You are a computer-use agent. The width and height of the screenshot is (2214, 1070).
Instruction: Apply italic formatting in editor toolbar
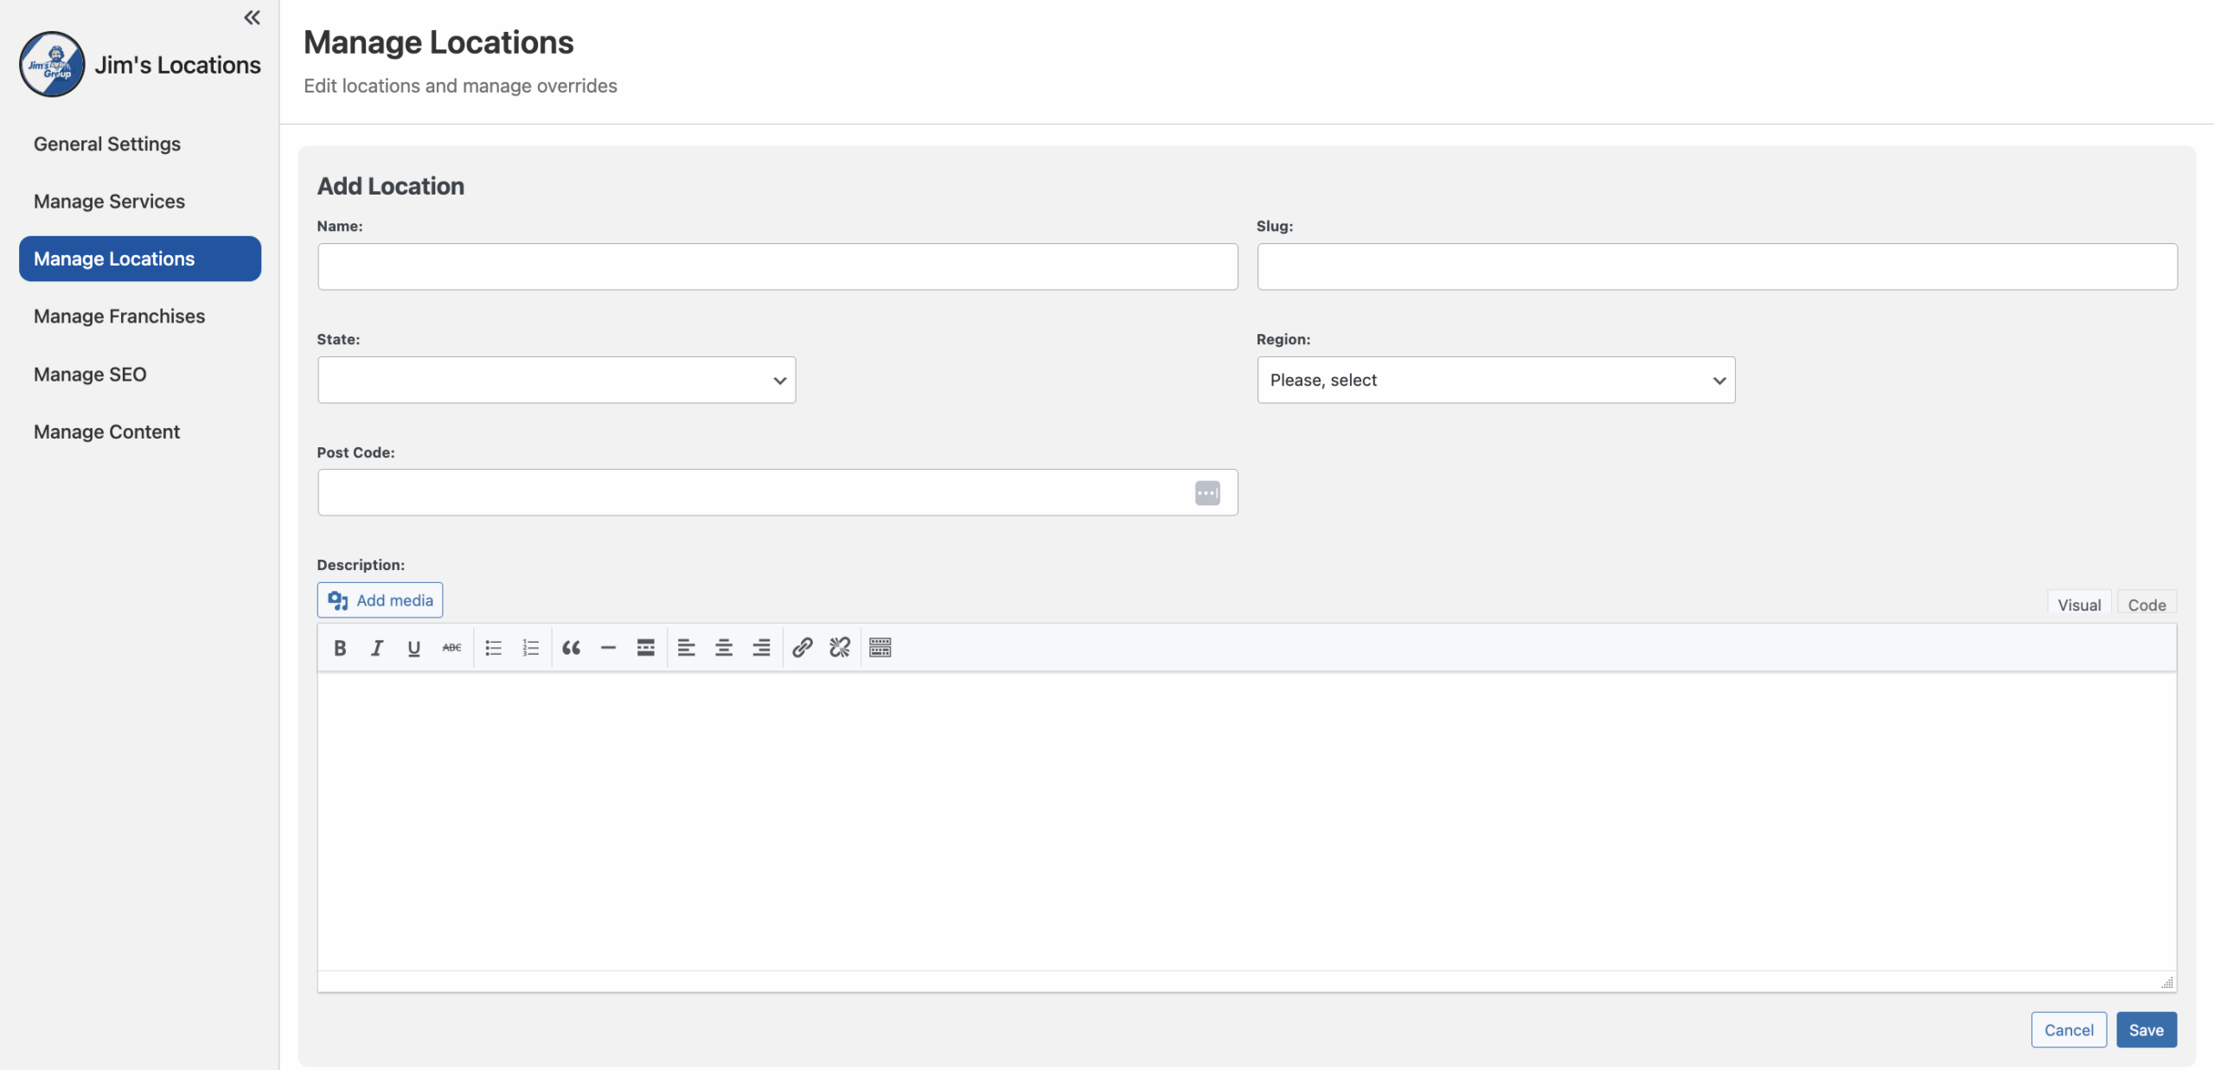click(377, 648)
